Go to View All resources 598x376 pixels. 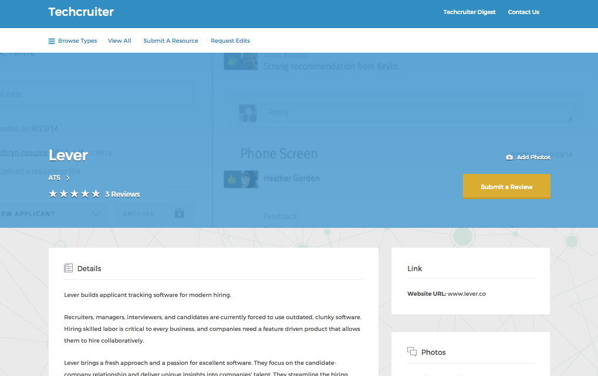(119, 41)
